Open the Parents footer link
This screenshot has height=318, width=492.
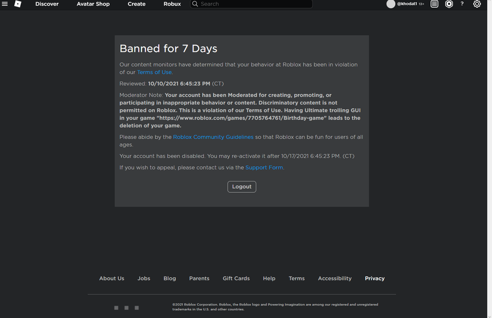199,279
